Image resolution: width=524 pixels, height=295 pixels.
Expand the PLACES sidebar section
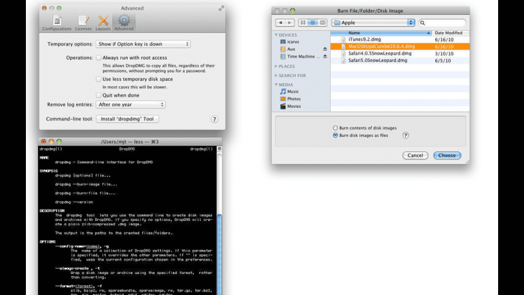(276, 66)
